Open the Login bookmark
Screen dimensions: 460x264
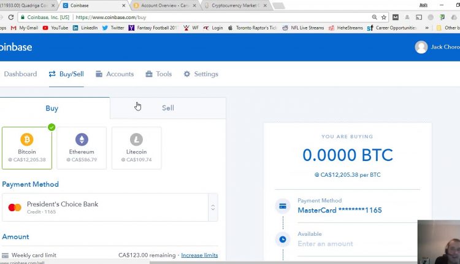(213, 28)
